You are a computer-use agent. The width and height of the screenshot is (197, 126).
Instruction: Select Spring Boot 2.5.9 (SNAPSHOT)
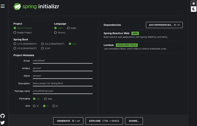pos(15,48)
